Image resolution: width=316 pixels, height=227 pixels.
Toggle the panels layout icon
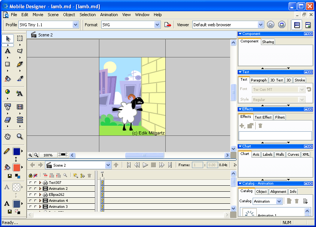click(297, 25)
